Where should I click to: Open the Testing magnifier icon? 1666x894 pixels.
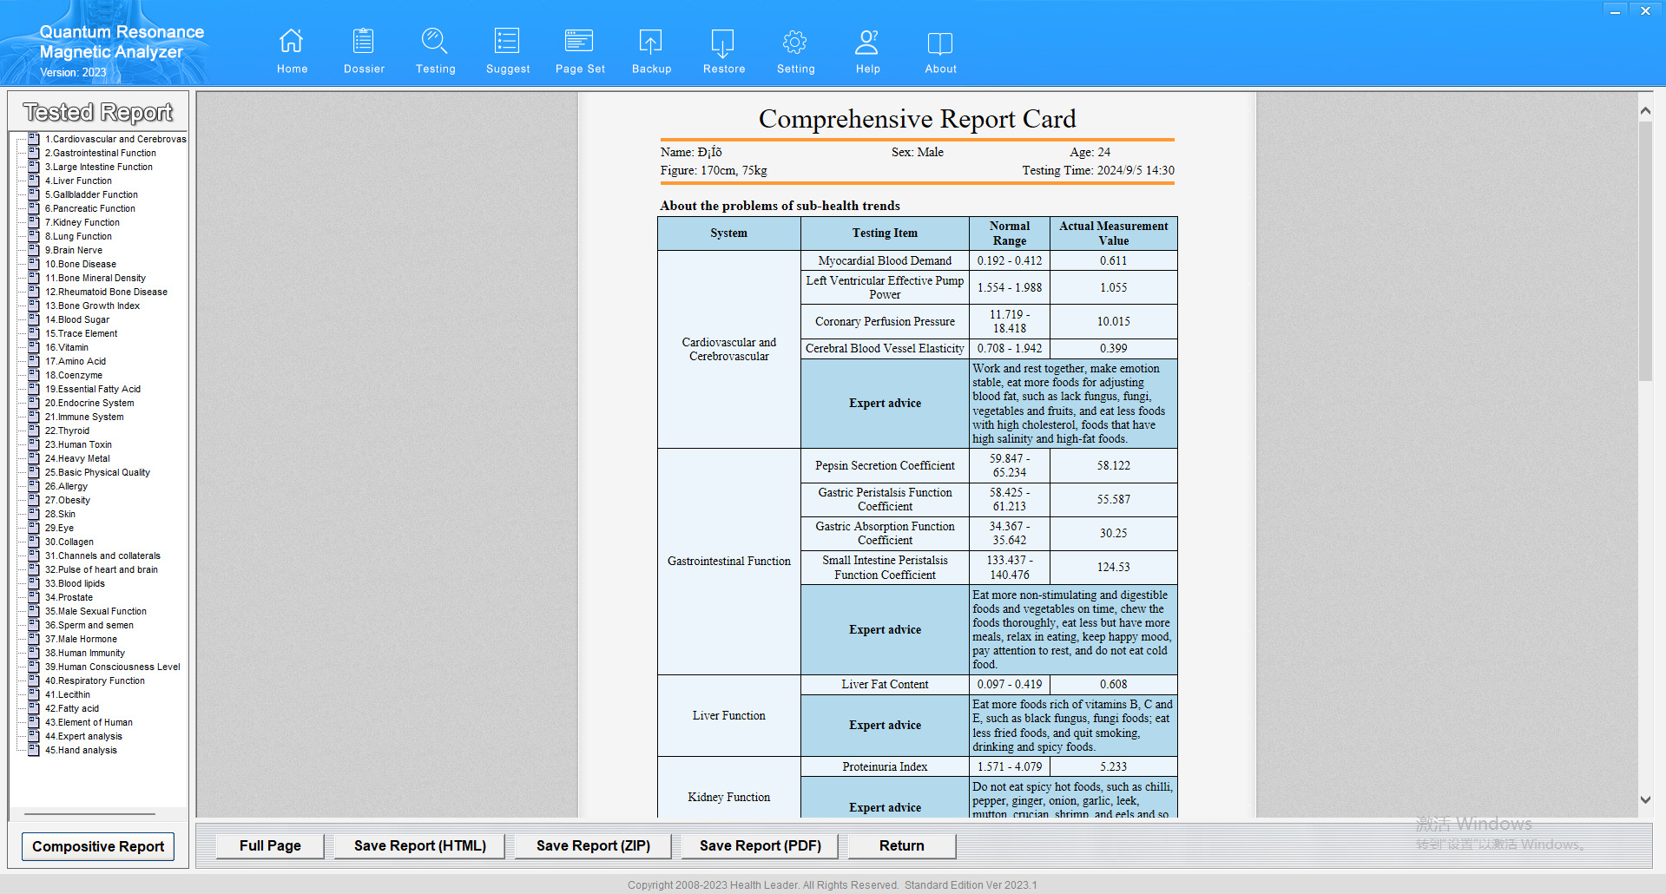(435, 42)
